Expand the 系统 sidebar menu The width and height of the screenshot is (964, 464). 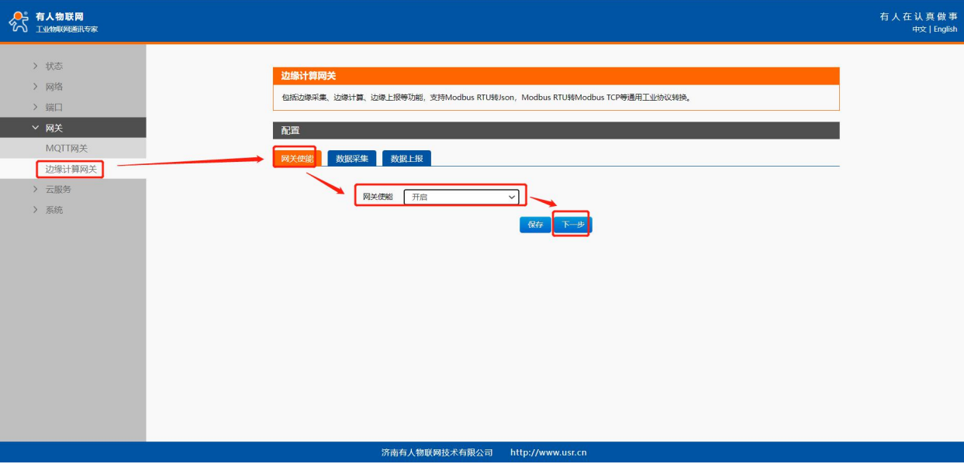[54, 210]
